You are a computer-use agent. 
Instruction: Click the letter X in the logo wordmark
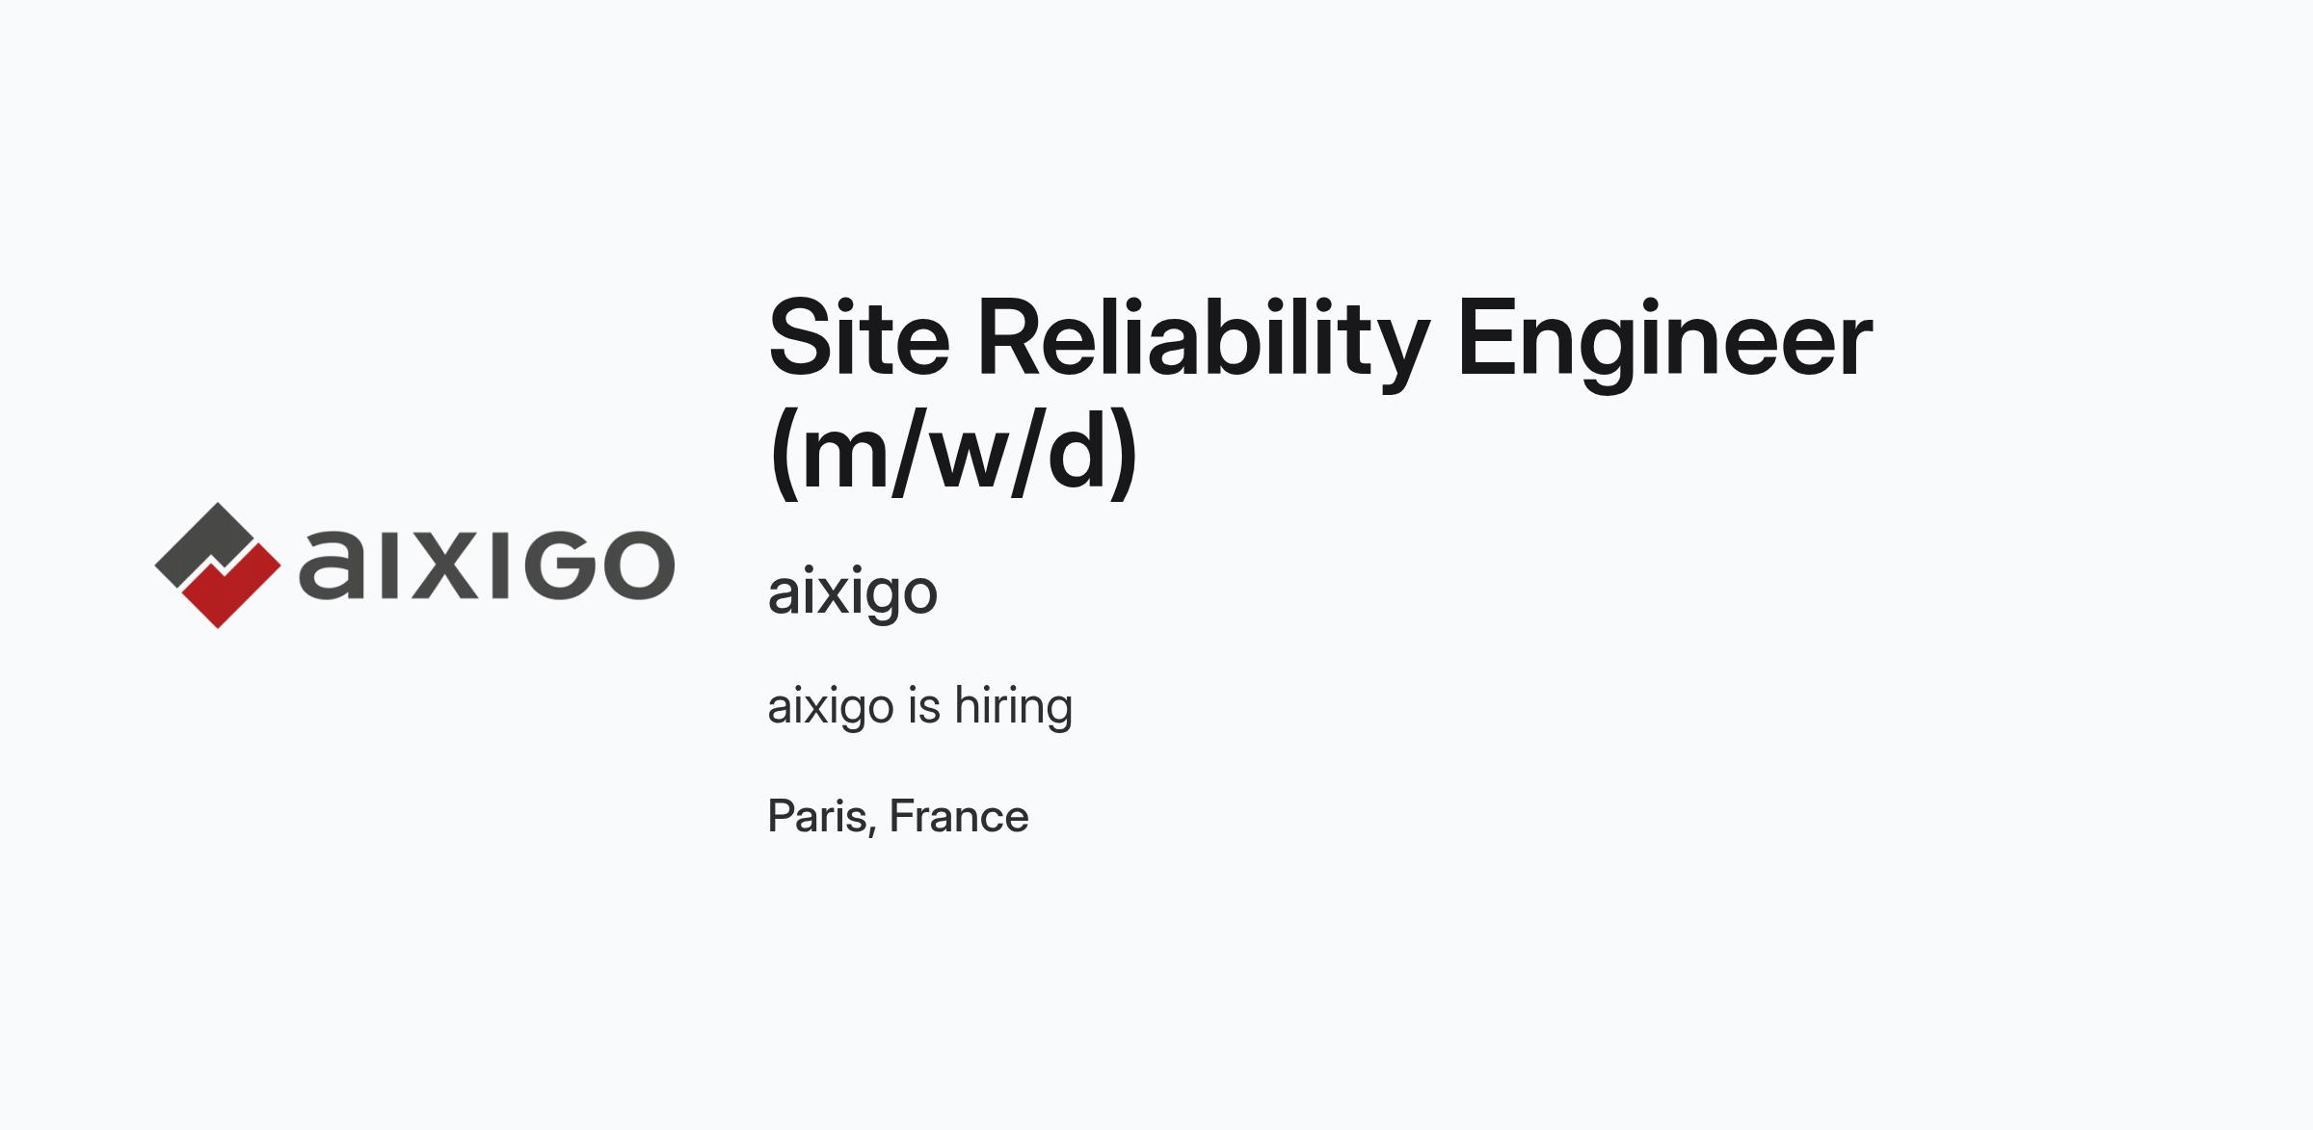point(446,565)
